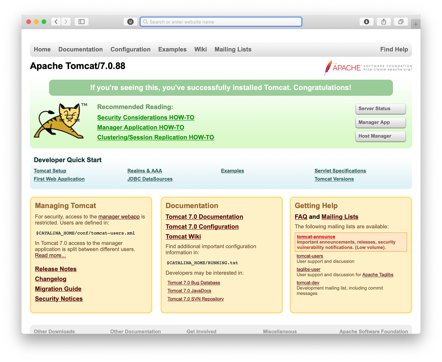Viewport: 442px width, 362px height.
Task: Show all tabs overview
Action: [x=401, y=22]
